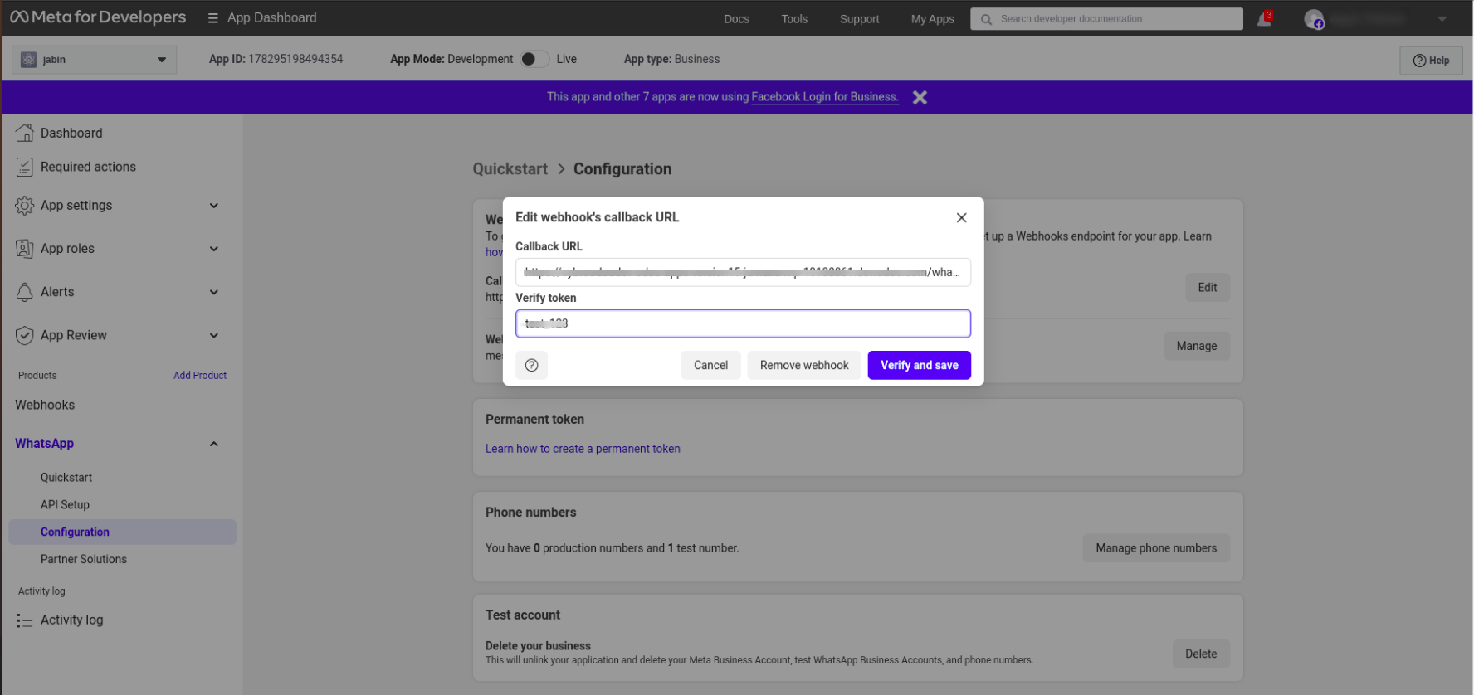Click the Meta for Developers logo
Image resolution: width=1474 pixels, height=695 pixels.
(98, 17)
